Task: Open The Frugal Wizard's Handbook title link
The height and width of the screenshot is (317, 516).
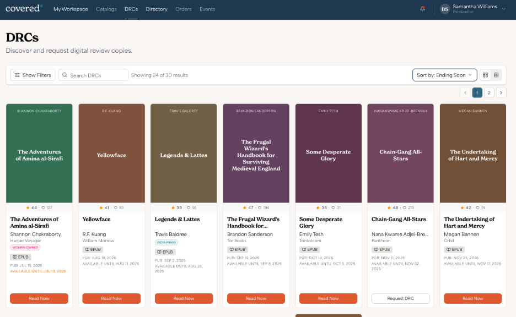Action: tap(253, 222)
